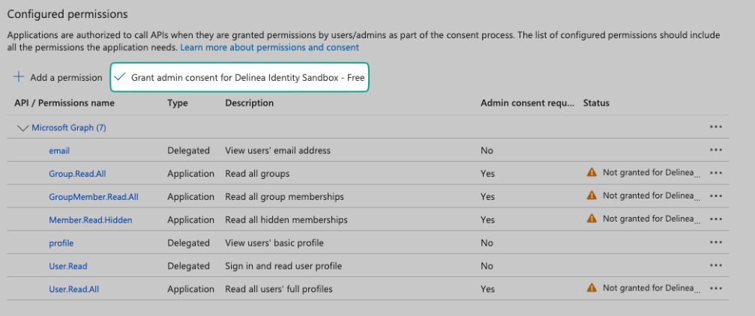Click the plus icon beside Add a permission
755x316 pixels.
pyautogui.click(x=19, y=77)
